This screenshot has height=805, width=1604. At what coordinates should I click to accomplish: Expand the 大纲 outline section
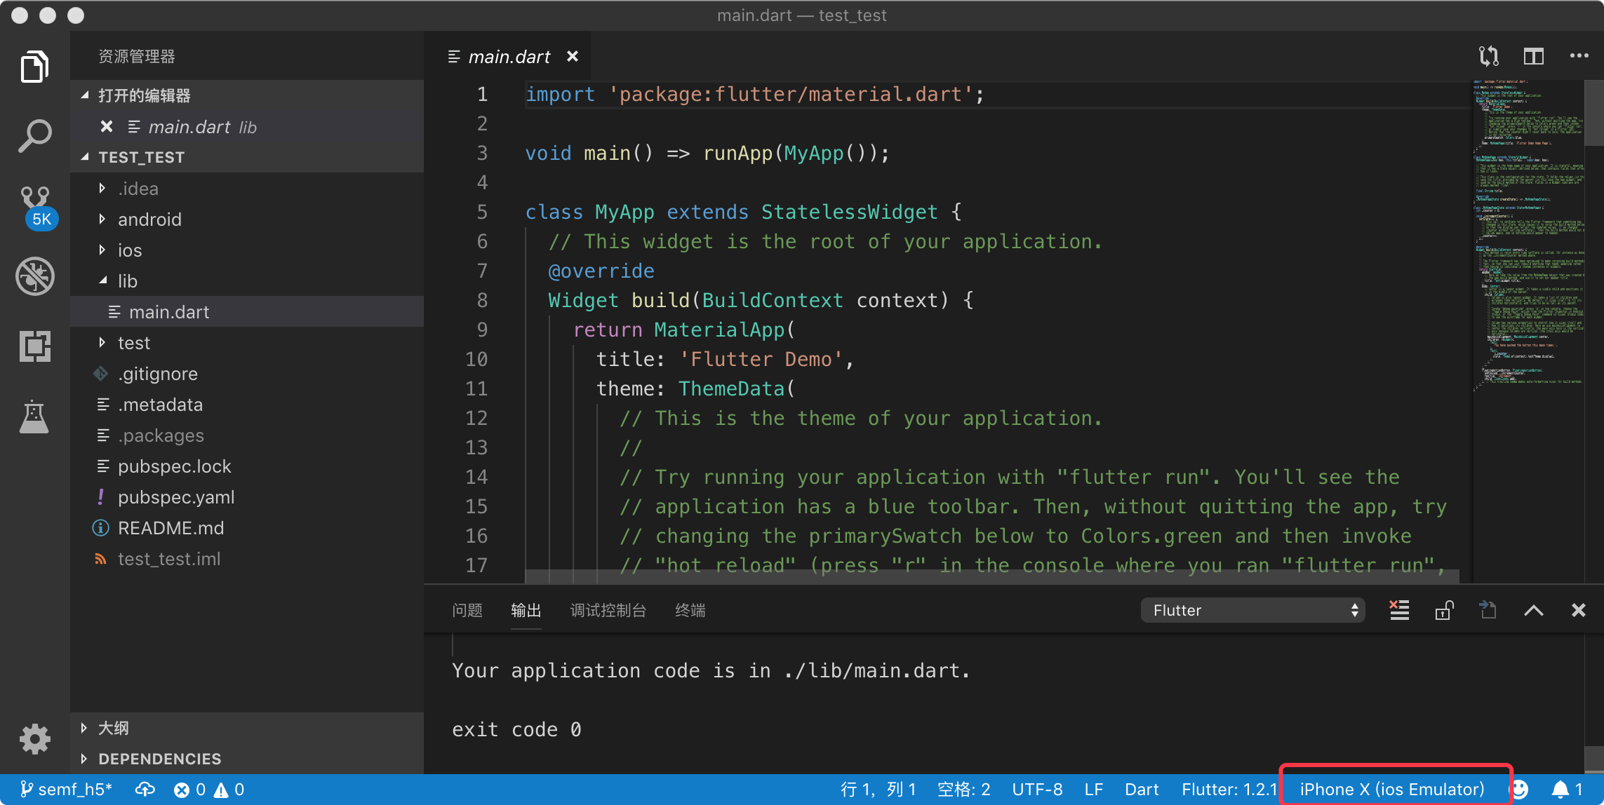click(247, 728)
